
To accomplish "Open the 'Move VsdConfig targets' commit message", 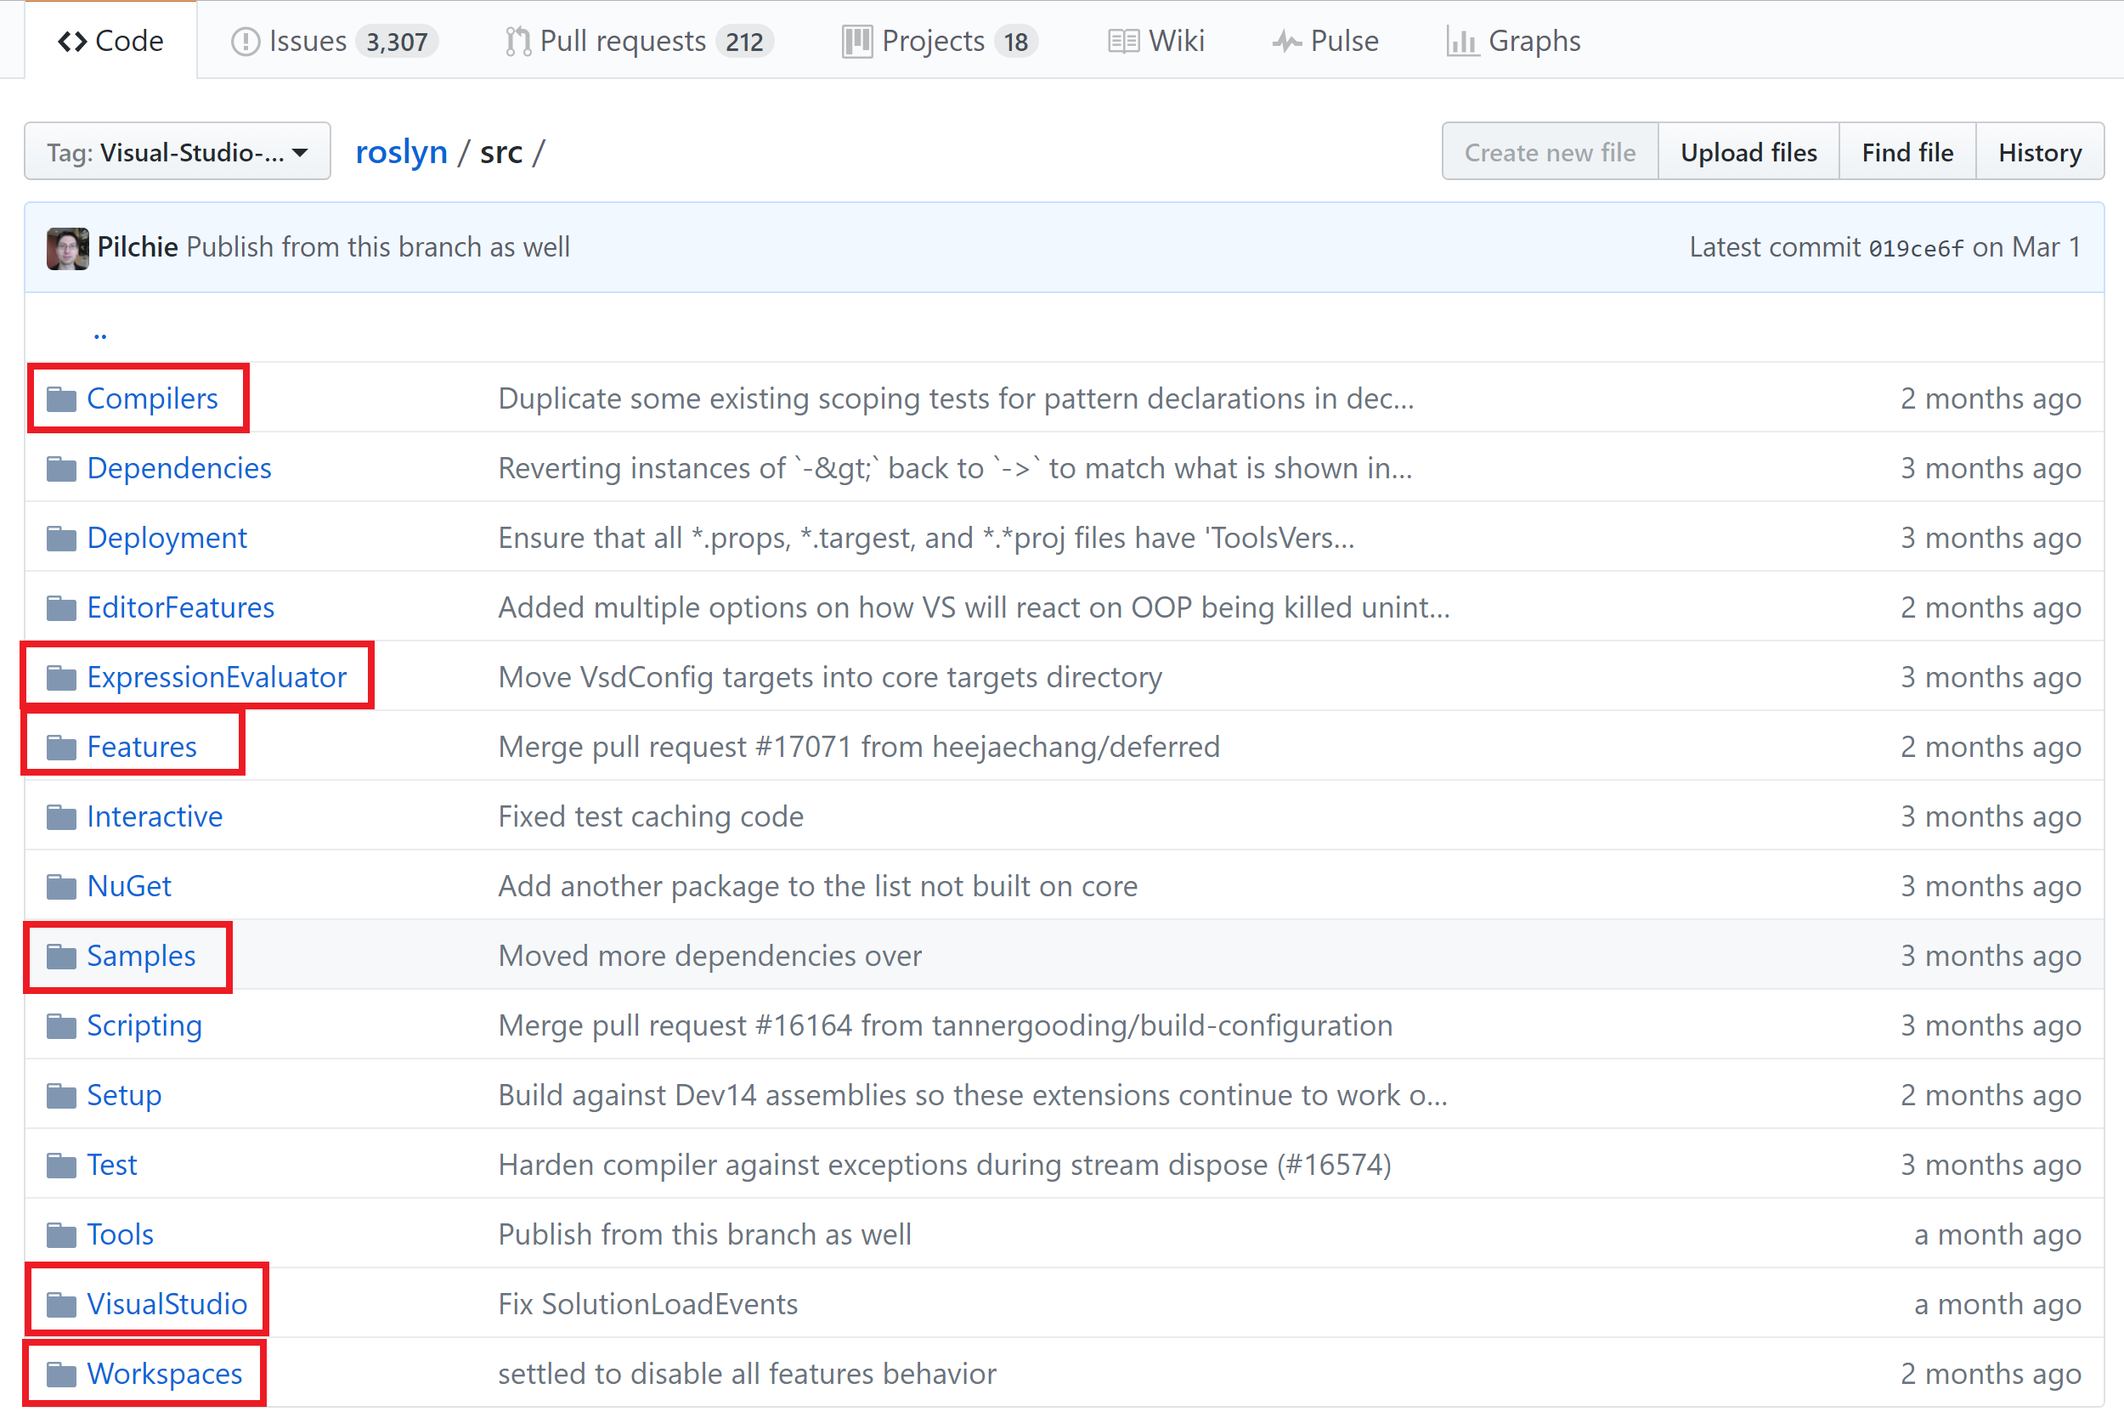I will click(x=830, y=677).
